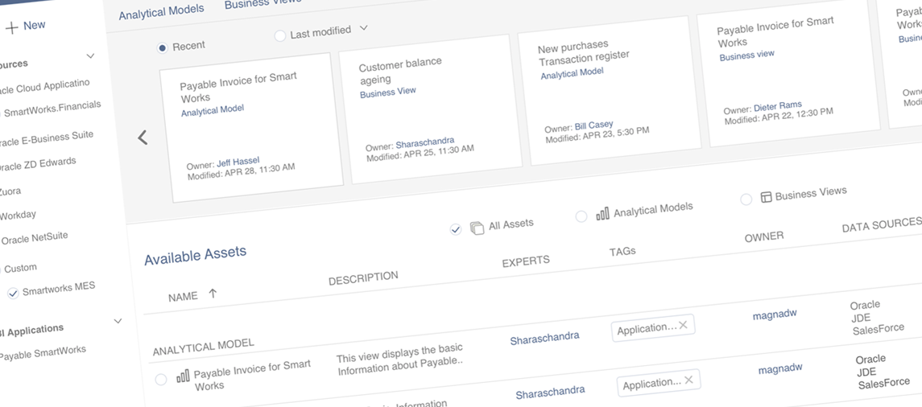Screen dimensions: 922x407
Task: Click Business View link on Customer balance ageing card
Action: 388,92
